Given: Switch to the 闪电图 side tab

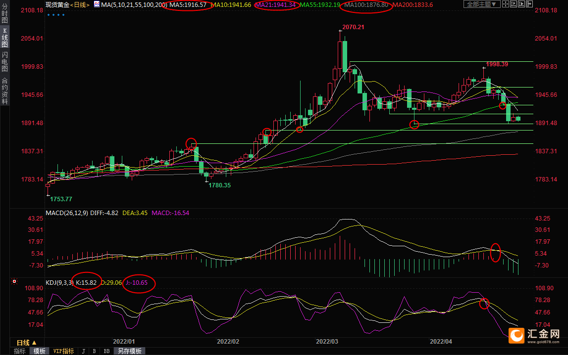Looking at the screenshot, I should tap(4, 62).
